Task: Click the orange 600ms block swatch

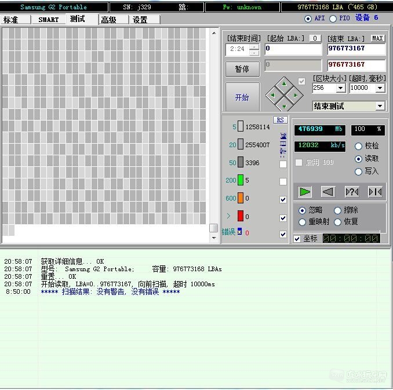Action: click(240, 198)
